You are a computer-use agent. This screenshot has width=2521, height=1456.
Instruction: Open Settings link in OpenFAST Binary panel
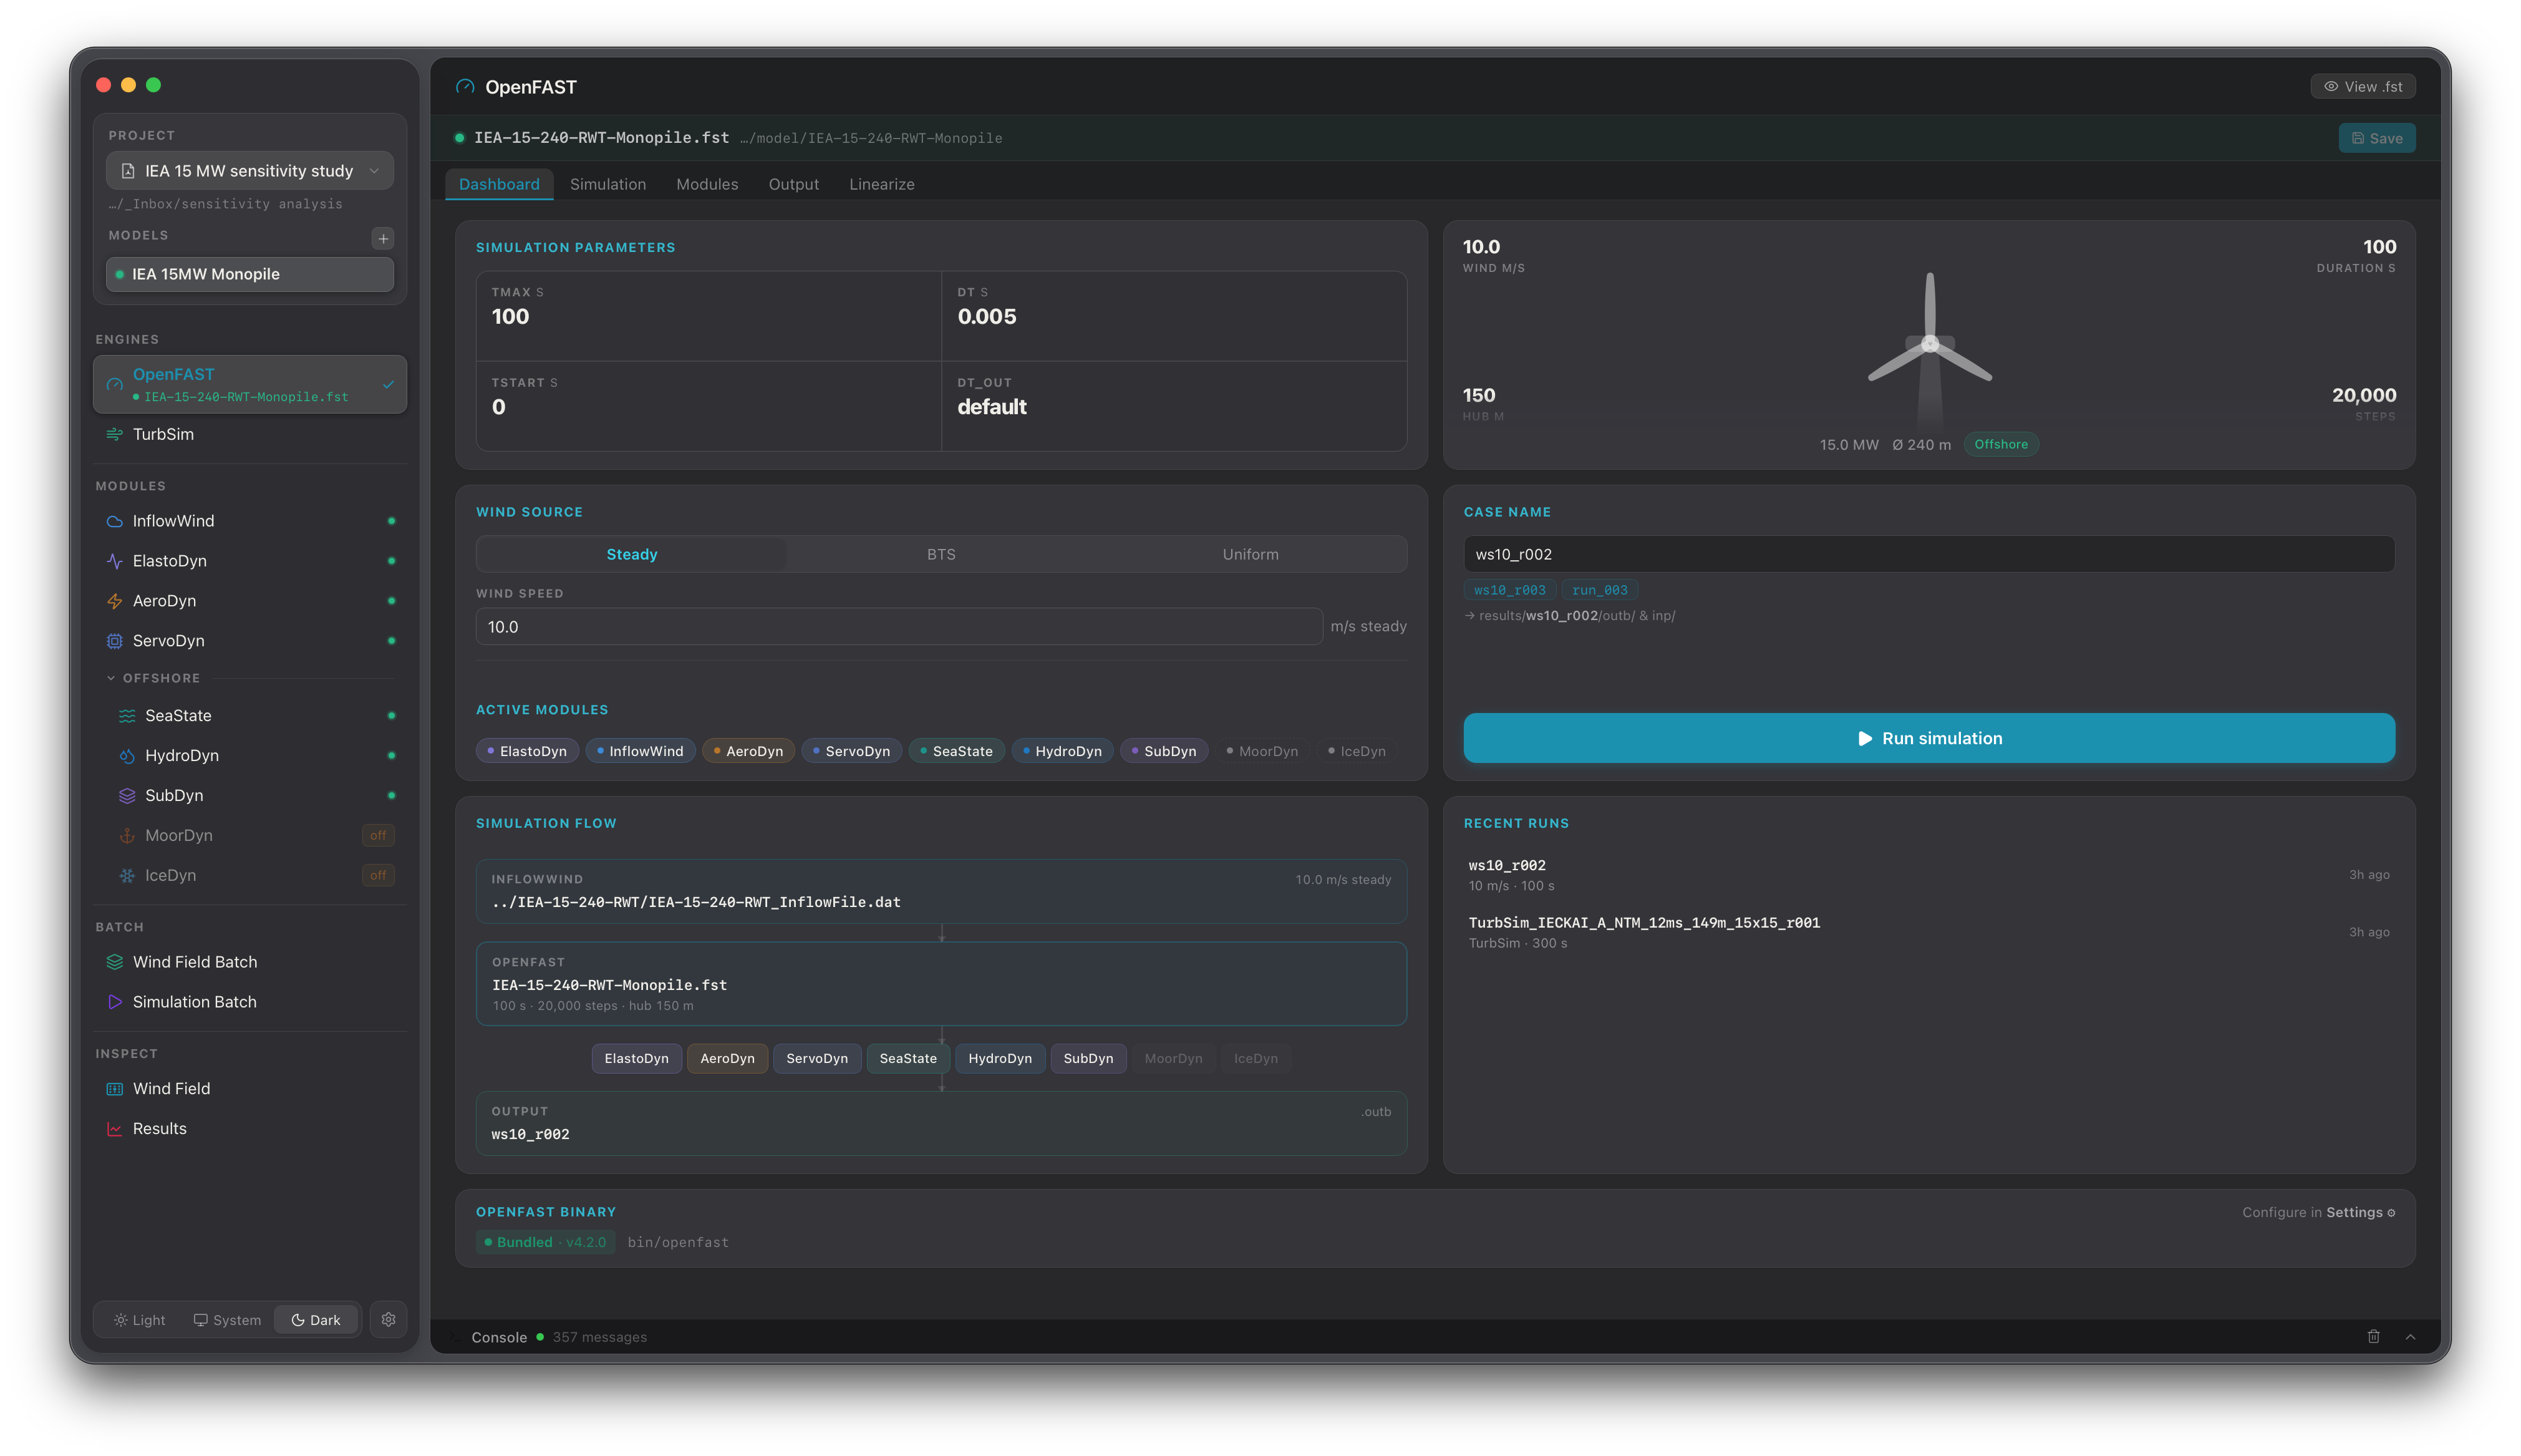point(2359,1212)
